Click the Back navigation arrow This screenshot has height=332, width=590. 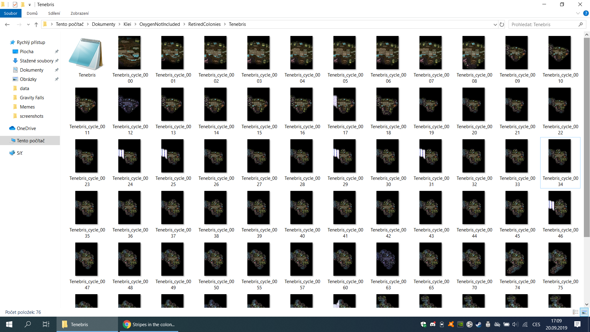tap(7, 25)
